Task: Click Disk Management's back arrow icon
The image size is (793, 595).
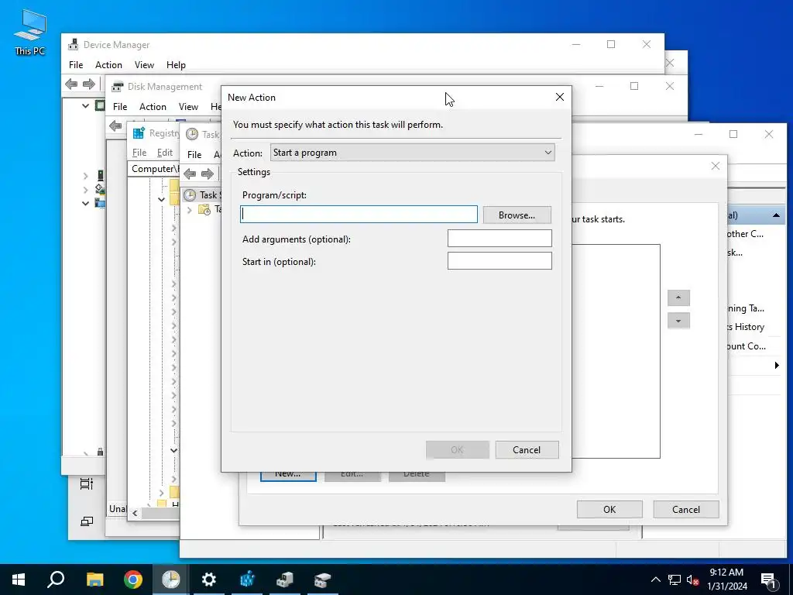Action: [115, 126]
